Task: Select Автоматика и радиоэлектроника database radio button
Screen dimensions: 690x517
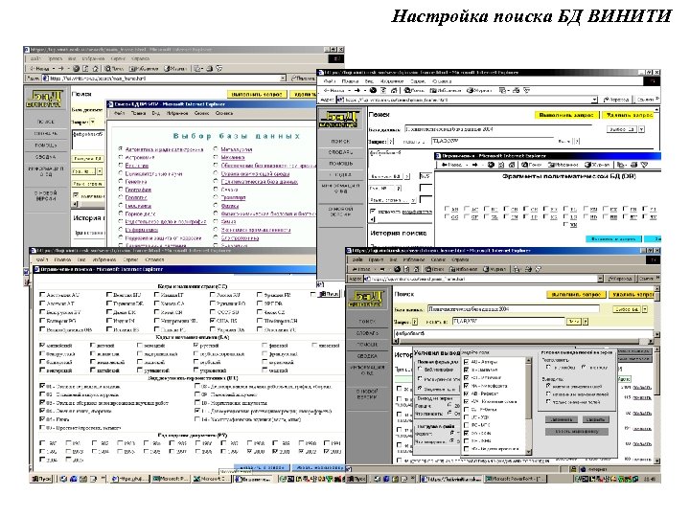Action: pyautogui.click(x=121, y=149)
